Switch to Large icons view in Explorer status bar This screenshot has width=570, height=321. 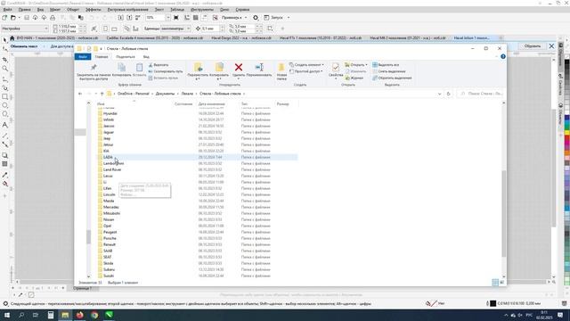tap(502, 283)
